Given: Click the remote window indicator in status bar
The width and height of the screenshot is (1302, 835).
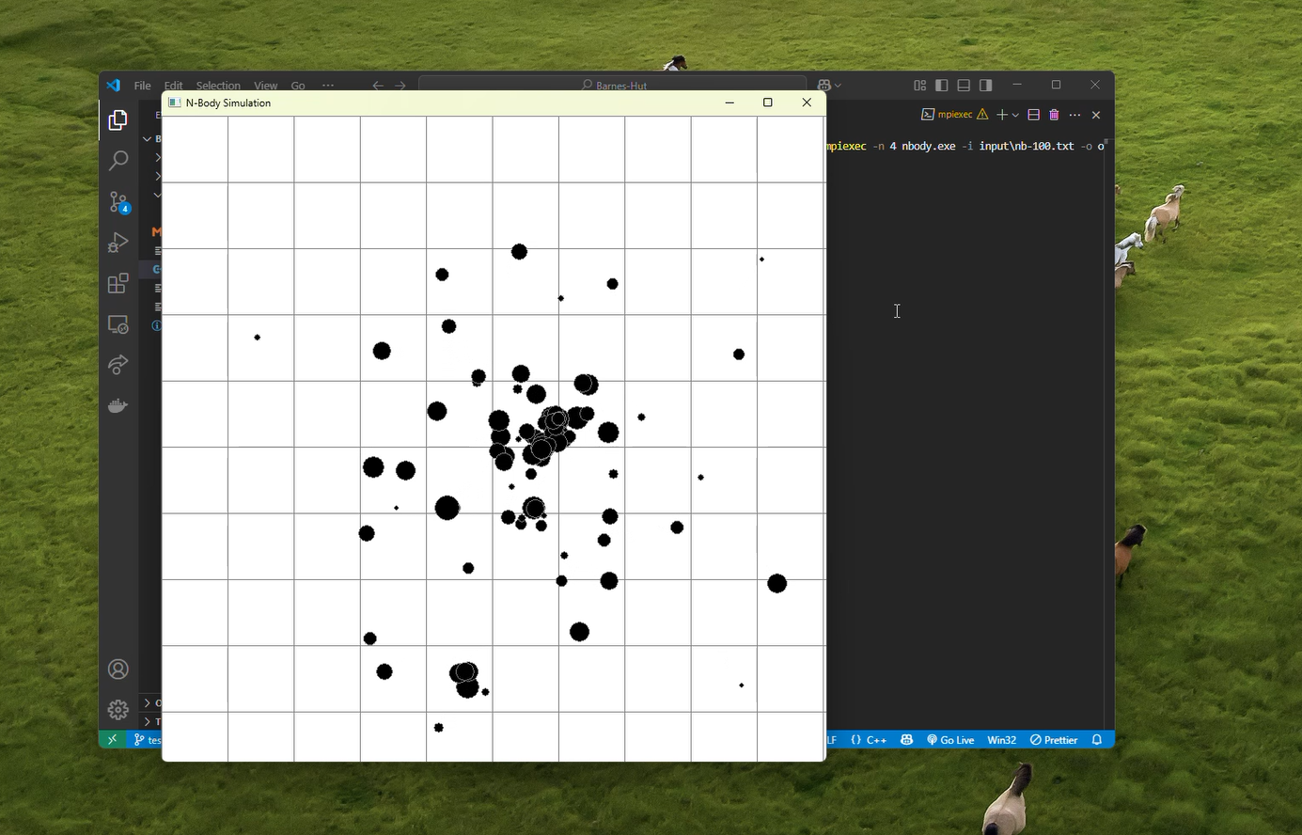Looking at the screenshot, I should 112,740.
